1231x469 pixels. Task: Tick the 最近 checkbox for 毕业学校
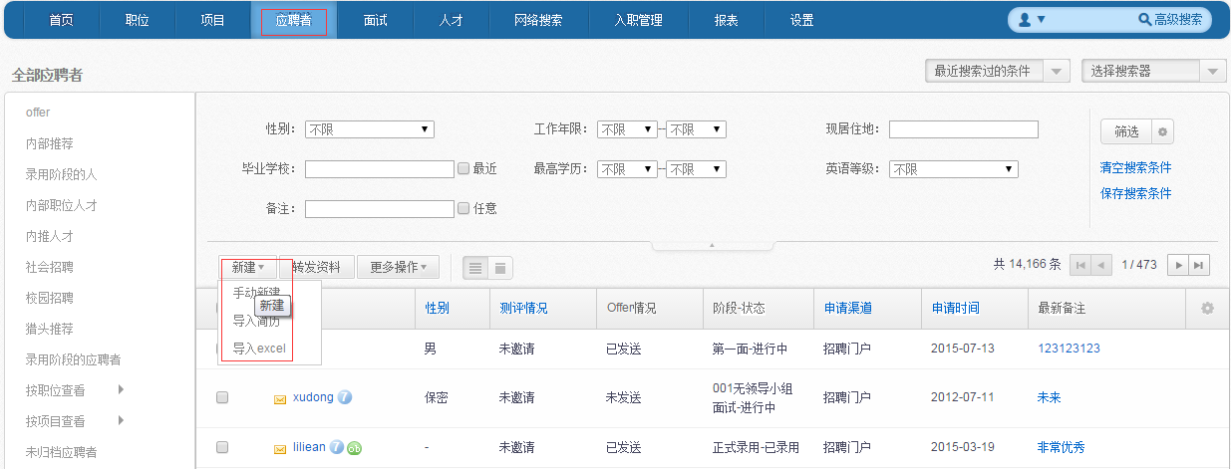(x=463, y=169)
